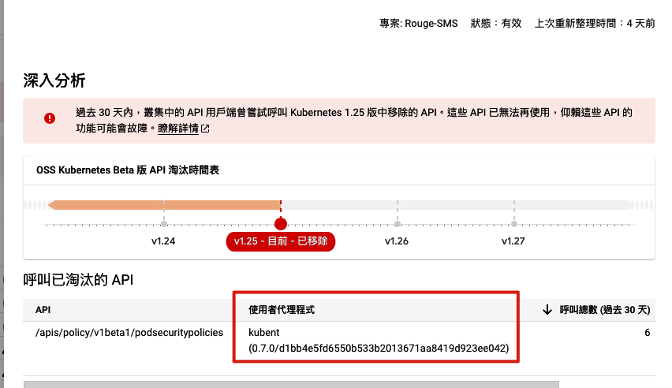This screenshot has width=672, height=388.
Task: Click the kubent user agent entry
Action: [264, 333]
